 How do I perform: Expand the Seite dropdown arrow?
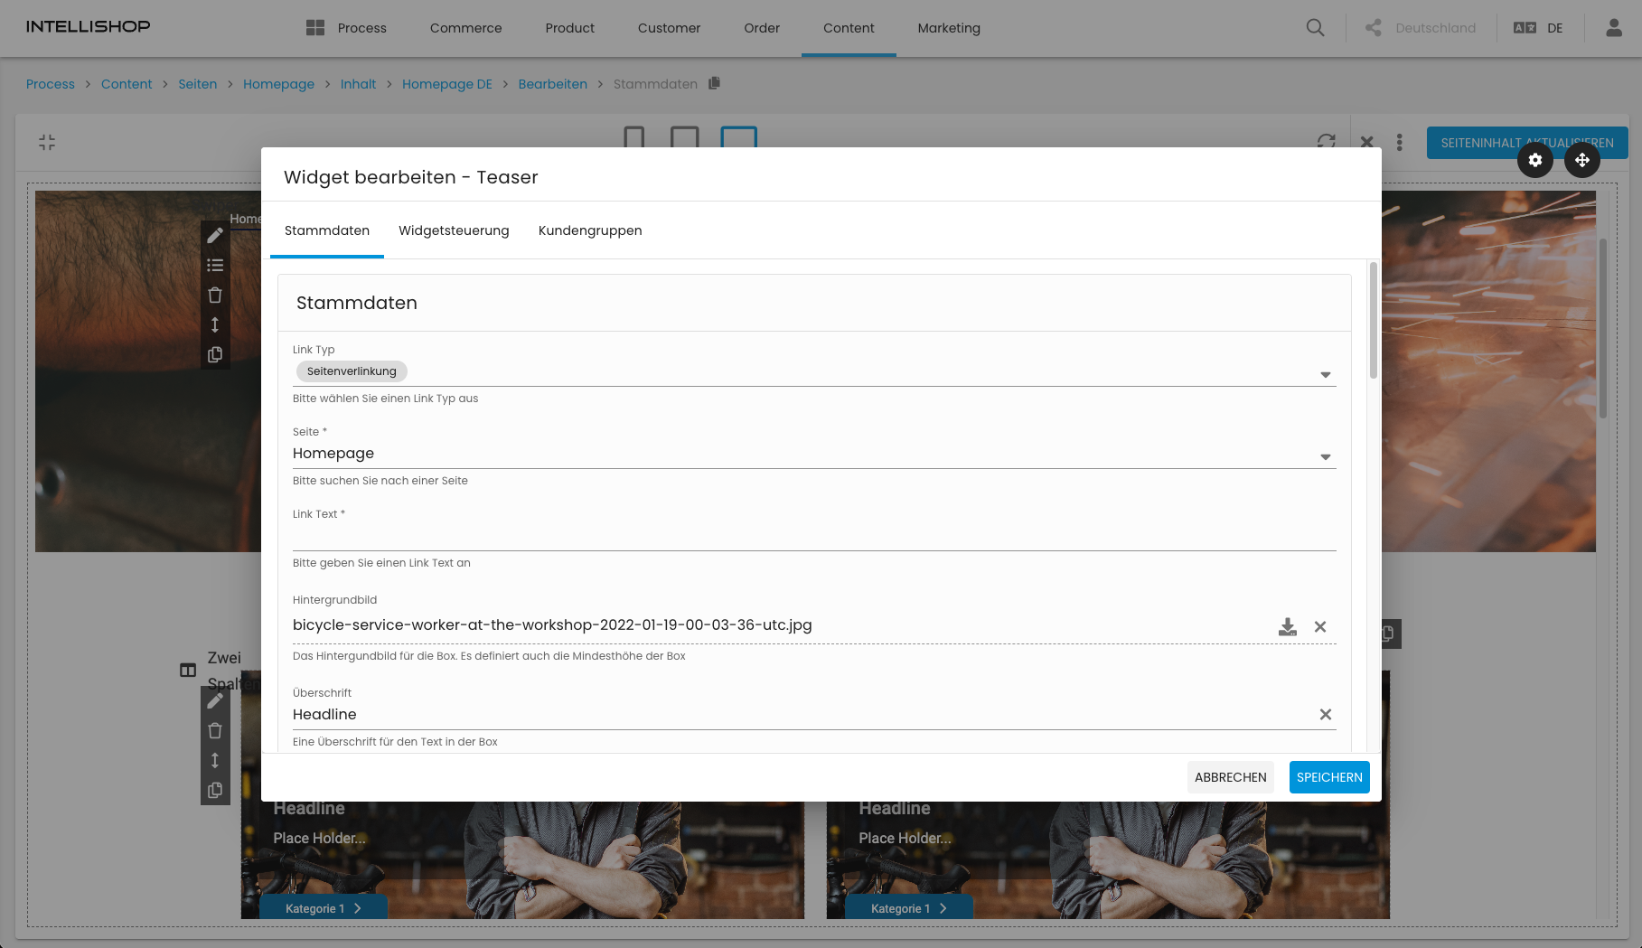tap(1326, 456)
